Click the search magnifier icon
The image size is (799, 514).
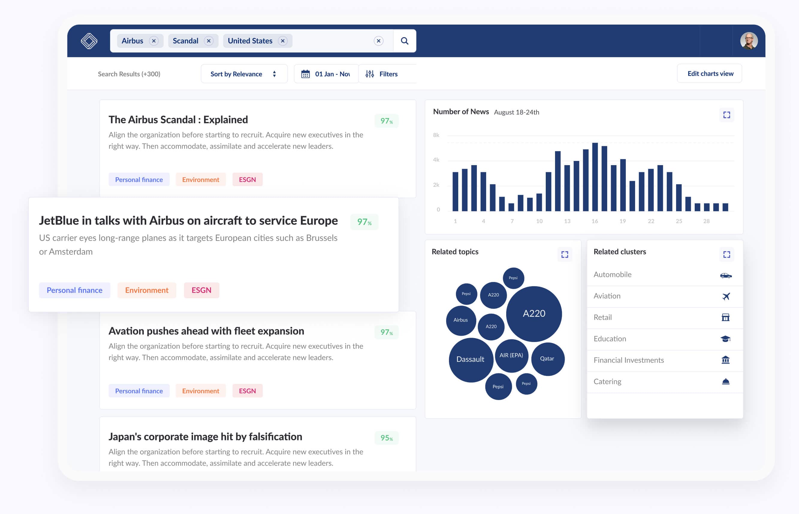[404, 41]
